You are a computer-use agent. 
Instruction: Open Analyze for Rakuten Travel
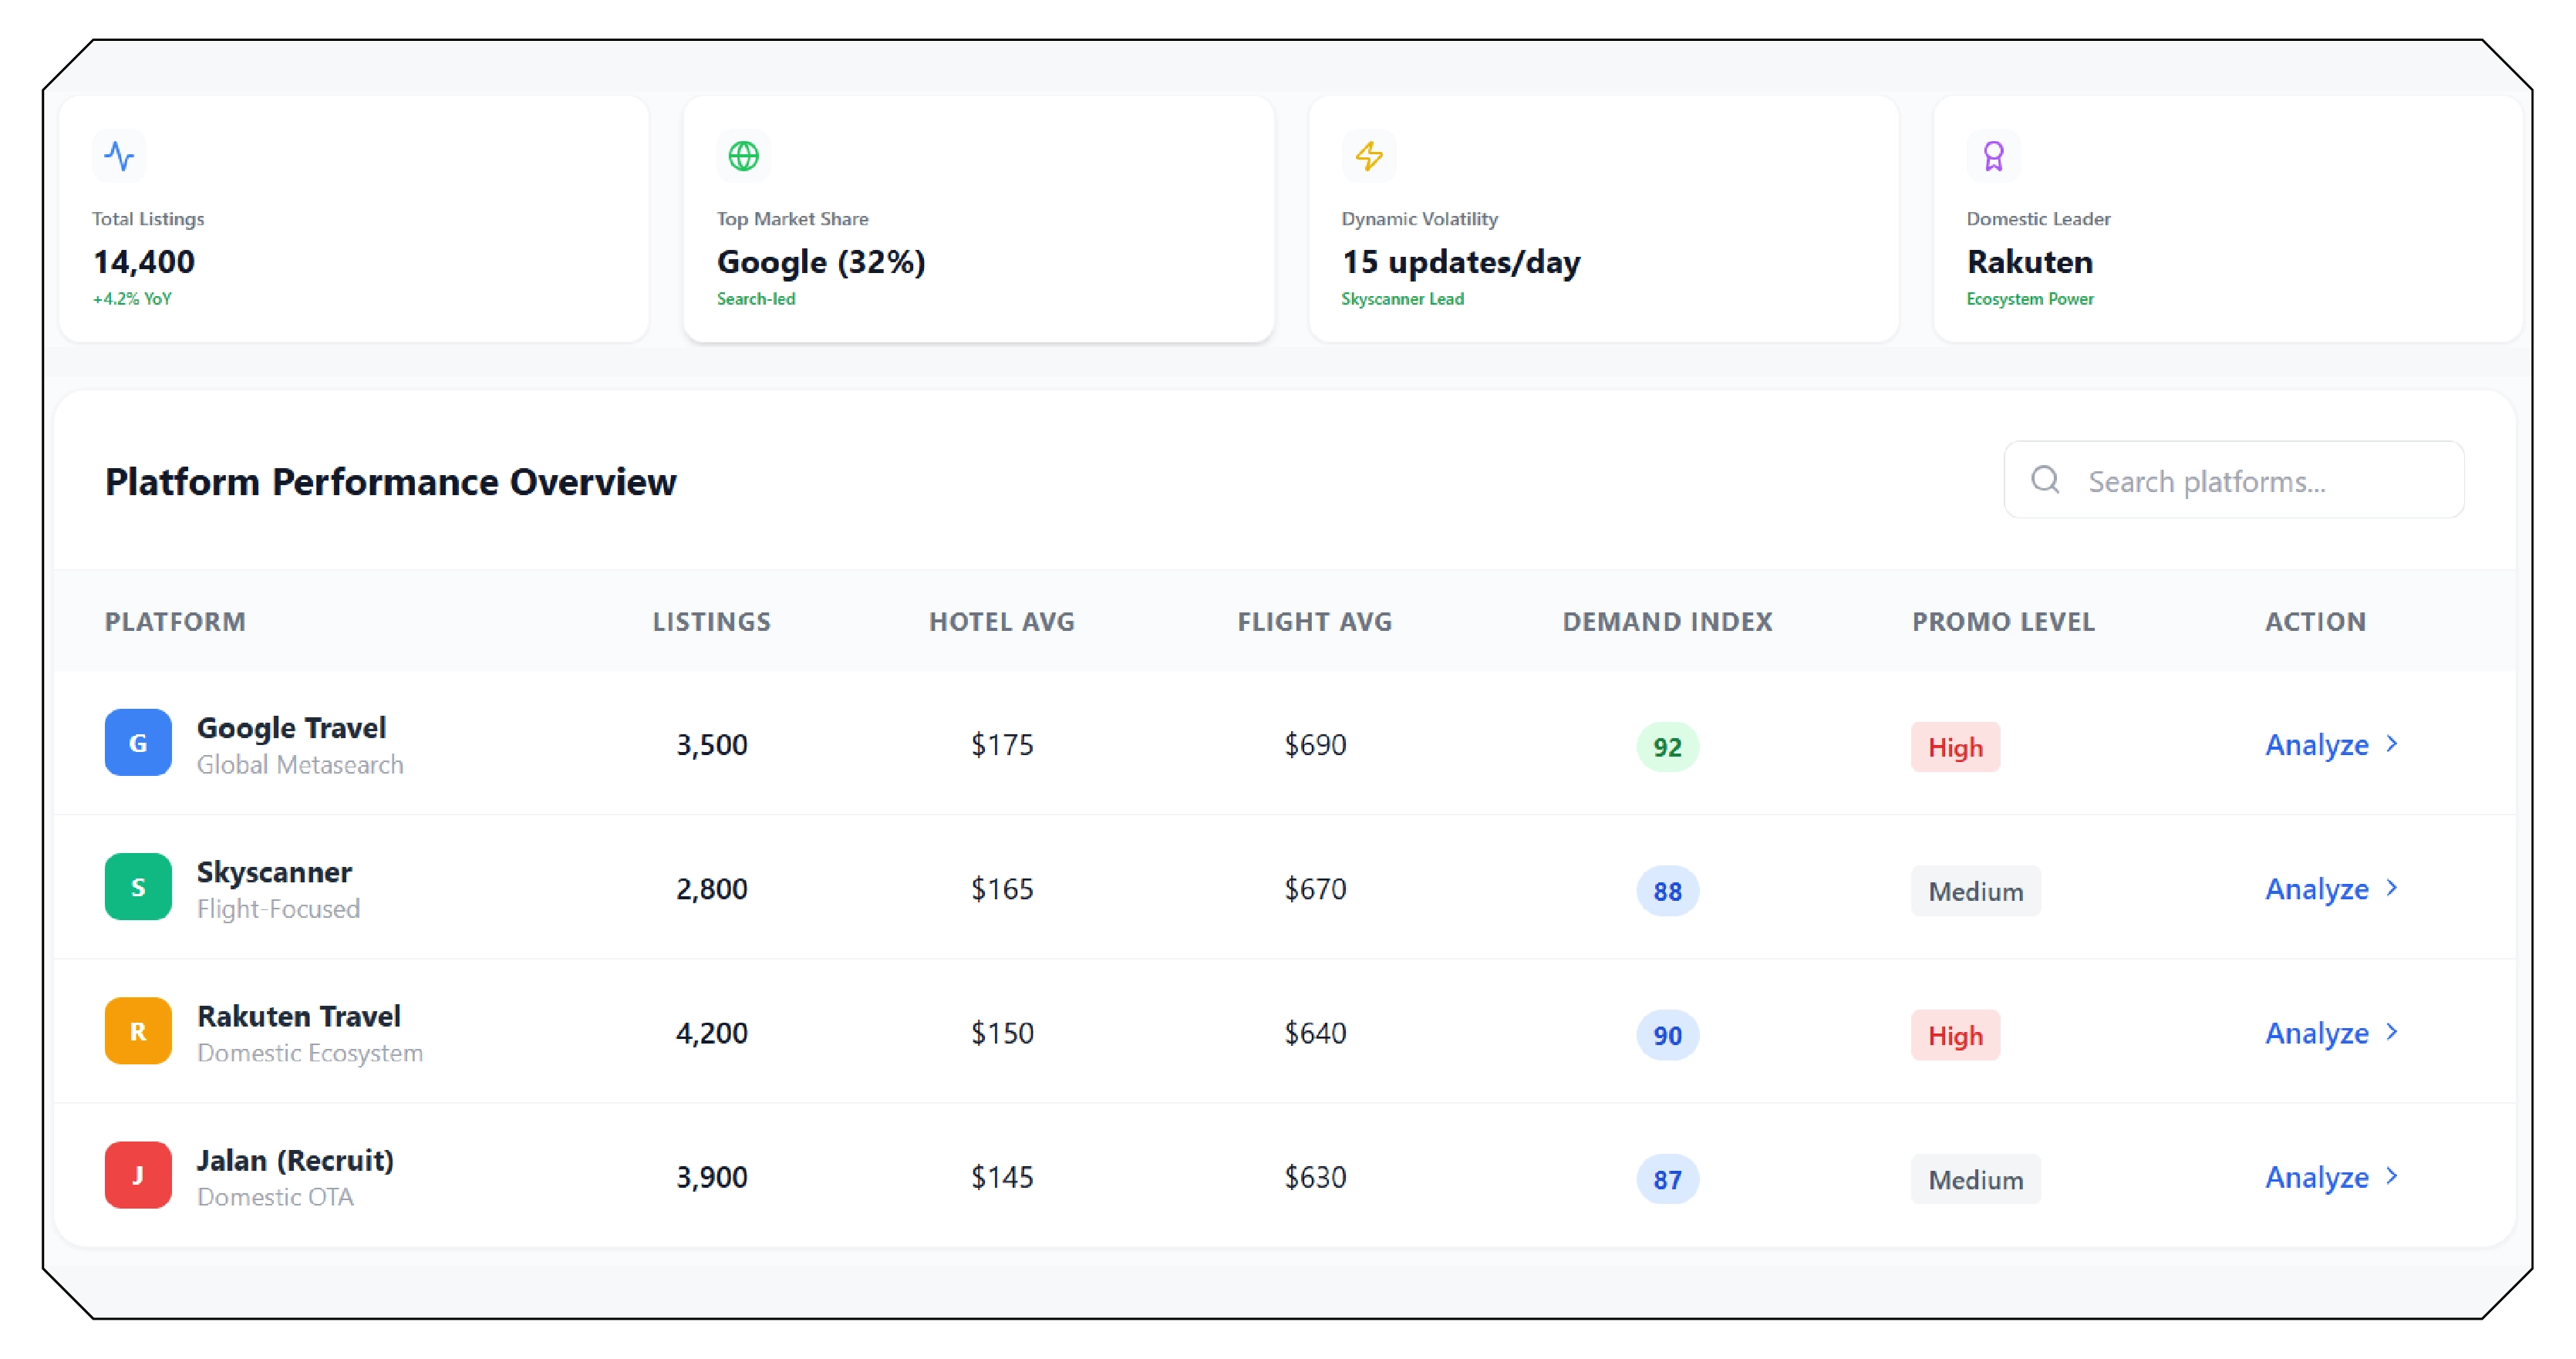coord(2331,1033)
